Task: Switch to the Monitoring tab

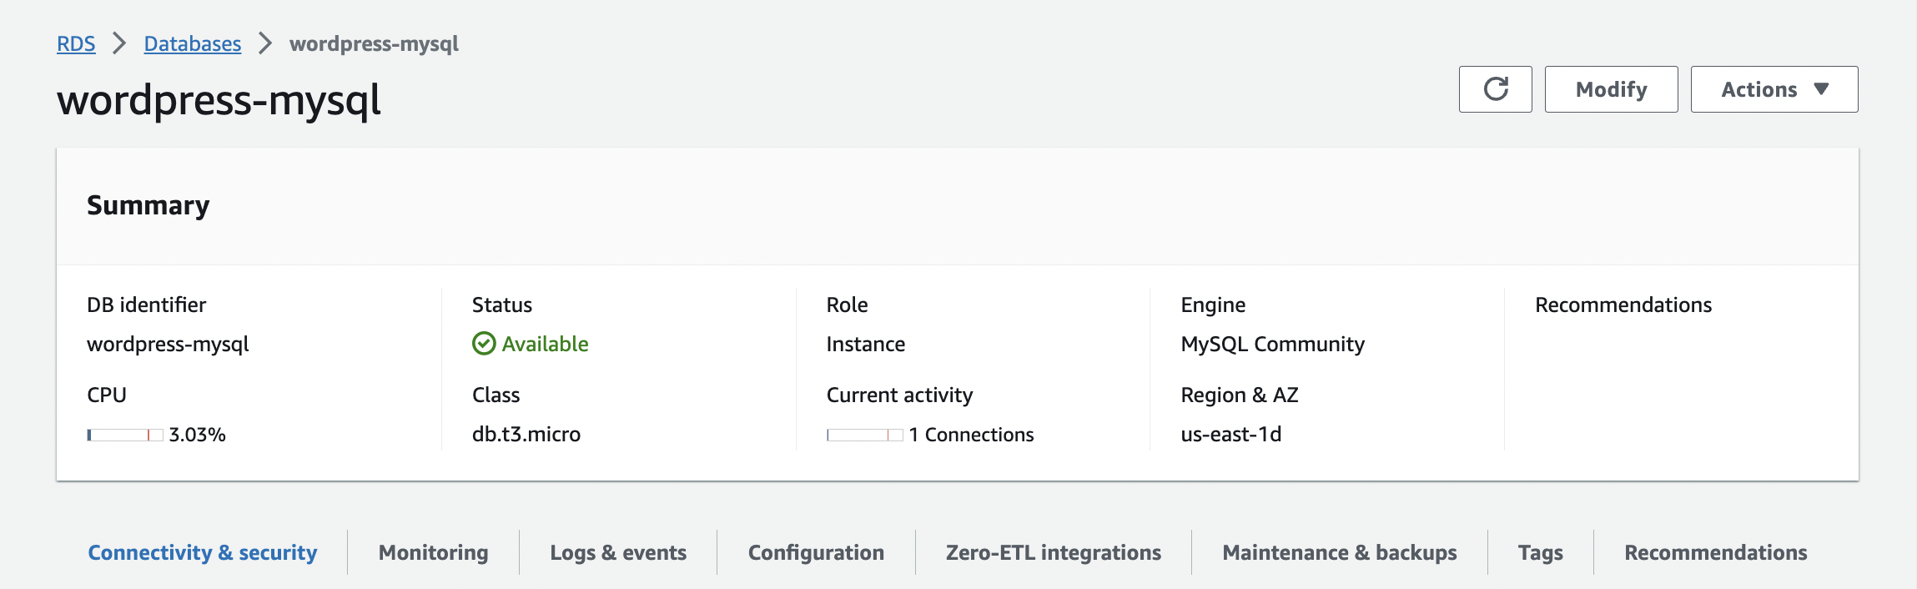Action: coord(433,552)
